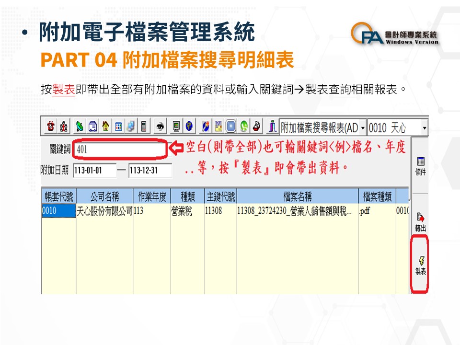Click the 主鍵代號 column header
Screen dimensions: 460x345
pyautogui.click(x=220, y=196)
